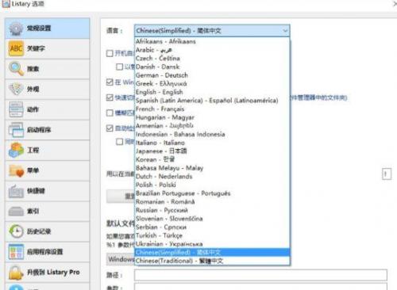The width and height of the screenshot is (397, 290).
Task: Click the 参数 parameters input field
Action: [x=260, y=287]
